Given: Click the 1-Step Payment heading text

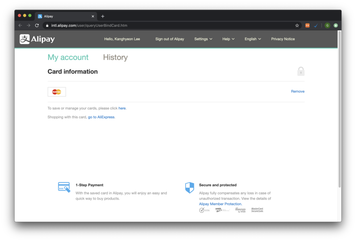Looking at the screenshot, I should (x=89, y=185).
